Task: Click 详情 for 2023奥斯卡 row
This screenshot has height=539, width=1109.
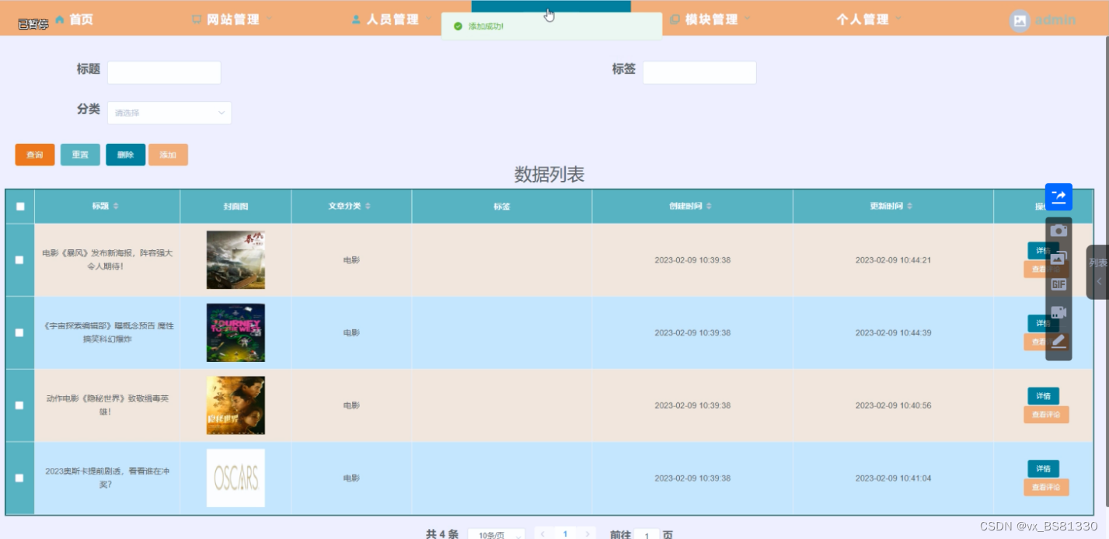Action: 1043,469
